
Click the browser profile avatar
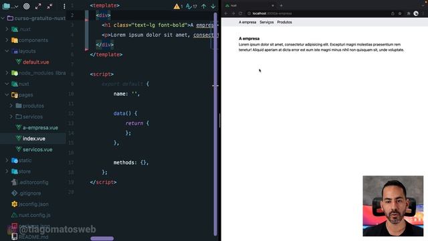click(416, 13)
